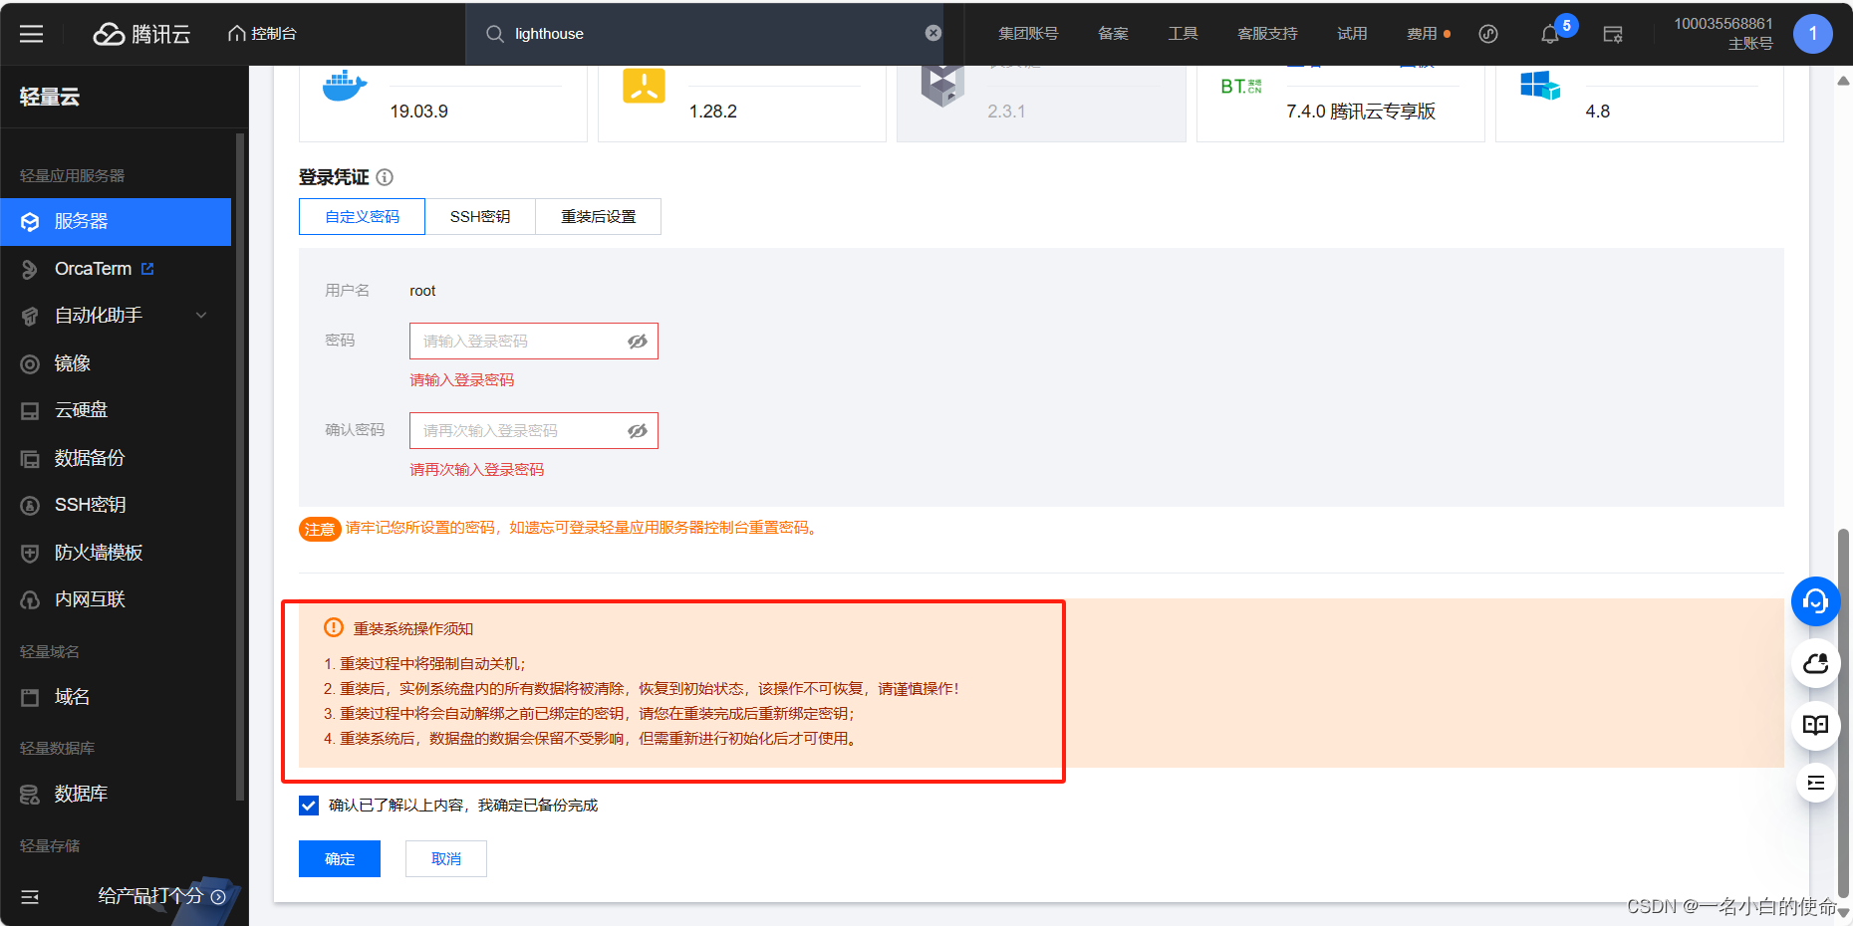This screenshot has height=926, width=1853.
Task: Click account ID 100035568861
Action: 1722,24
